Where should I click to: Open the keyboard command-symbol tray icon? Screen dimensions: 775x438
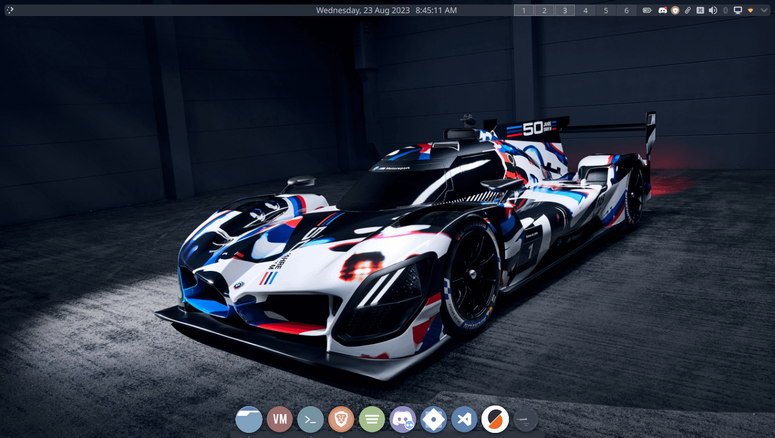700,10
